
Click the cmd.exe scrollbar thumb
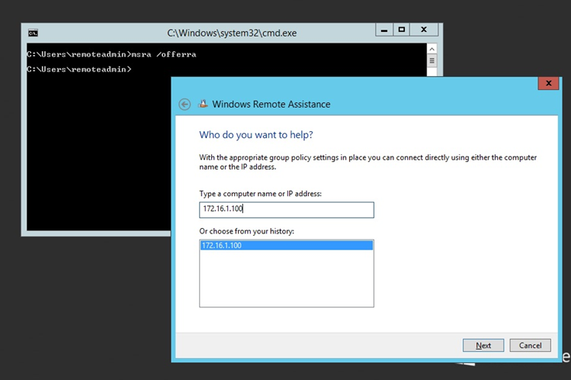click(x=432, y=60)
